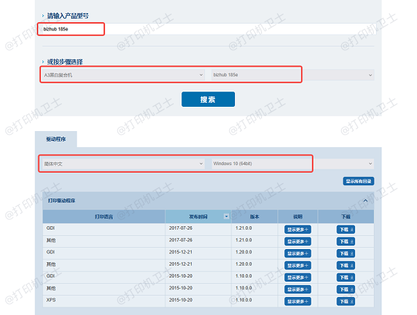Show more info for GDI 1.21.0.0 driver
Image resolution: width=417 pixels, height=315 pixels.
pos(297,229)
